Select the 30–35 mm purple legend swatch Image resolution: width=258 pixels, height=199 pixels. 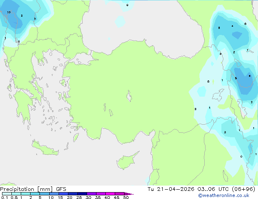[92, 194]
